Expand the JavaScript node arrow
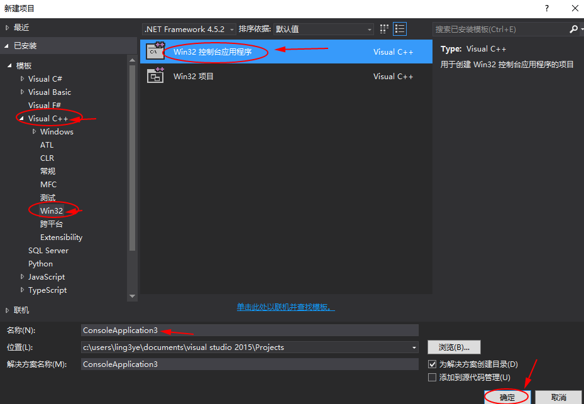Viewport: 584px width, 404px height. coord(22,276)
